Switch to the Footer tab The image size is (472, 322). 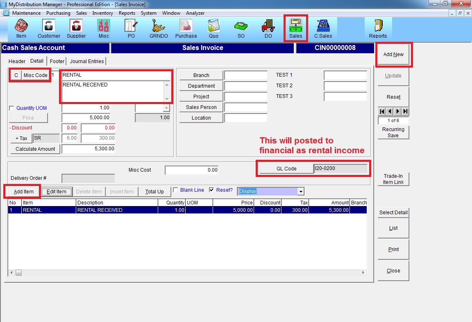coord(57,61)
